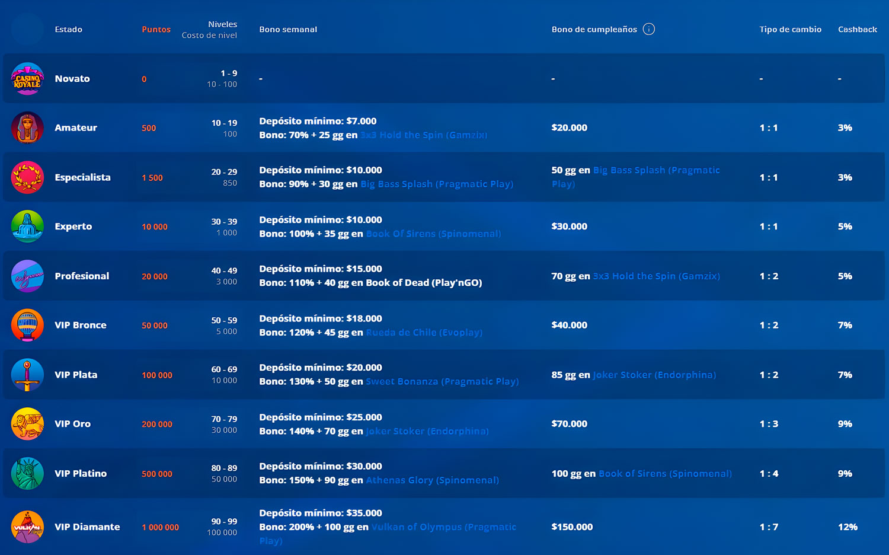Open Book of Sirens link in VIP Platino birthday bonus

pos(665,474)
